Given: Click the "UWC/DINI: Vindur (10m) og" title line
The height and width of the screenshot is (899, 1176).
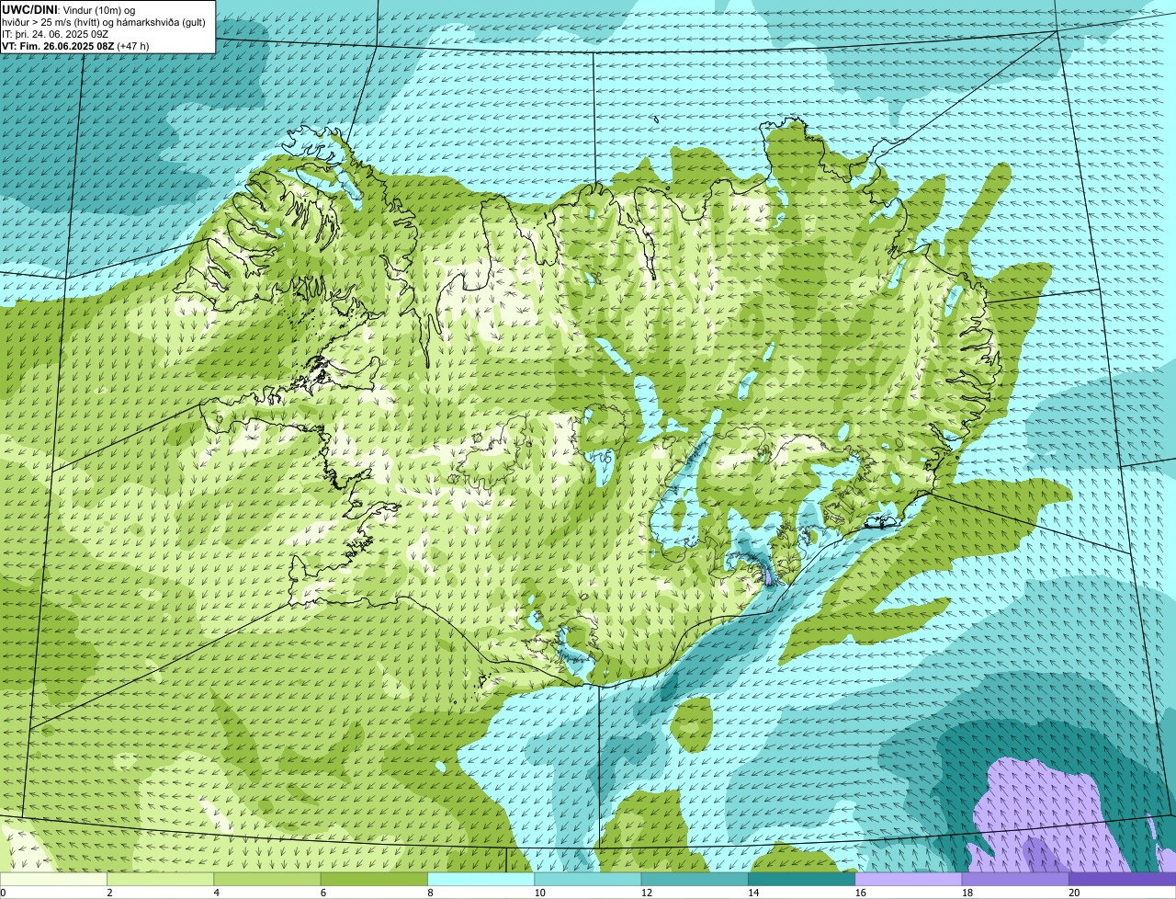Looking at the screenshot, I should [x=69, y=9].
